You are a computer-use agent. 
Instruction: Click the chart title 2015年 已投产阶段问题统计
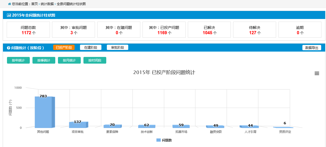(164, 72)
